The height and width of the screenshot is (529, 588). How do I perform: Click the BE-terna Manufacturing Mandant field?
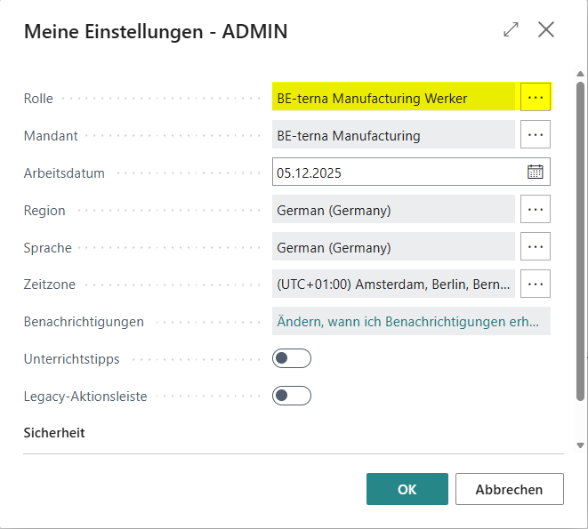[393, 134]
